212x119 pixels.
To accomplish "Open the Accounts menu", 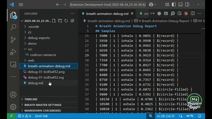I will click(13, 95).
